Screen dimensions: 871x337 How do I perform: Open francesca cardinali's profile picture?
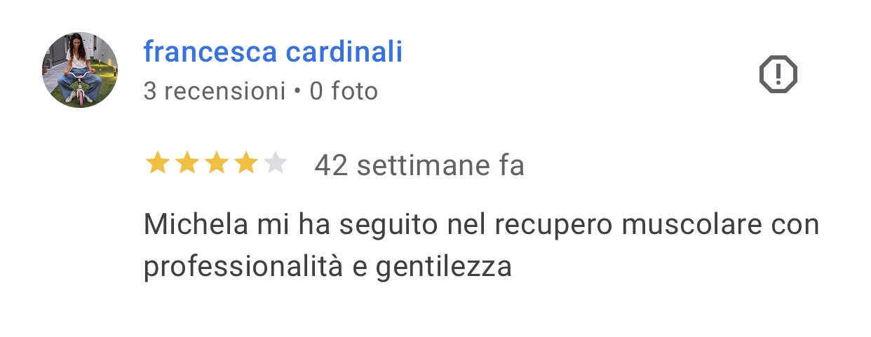pos(80,70)
